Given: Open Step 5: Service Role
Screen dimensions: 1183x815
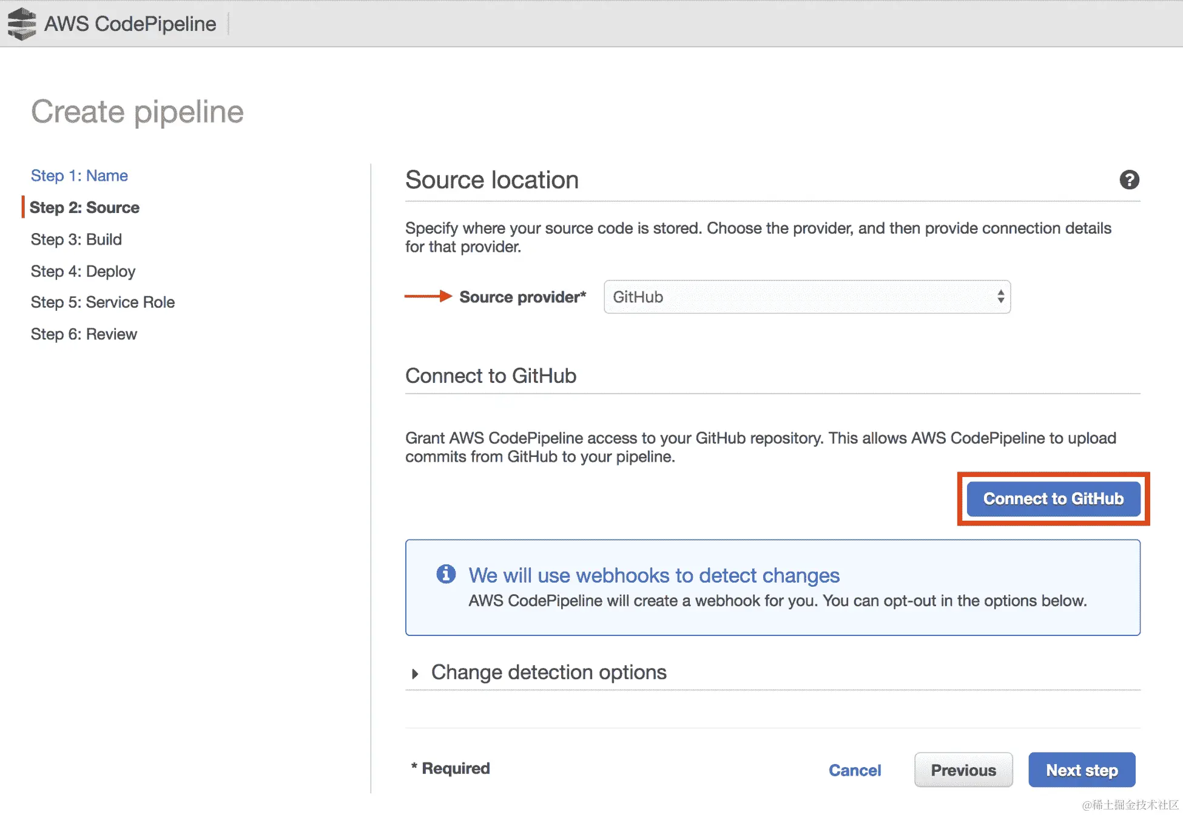Looking at the screenshot, I should (103, 302).
